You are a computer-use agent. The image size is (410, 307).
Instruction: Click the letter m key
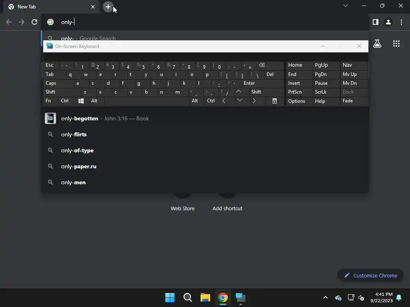pos(180,92)
